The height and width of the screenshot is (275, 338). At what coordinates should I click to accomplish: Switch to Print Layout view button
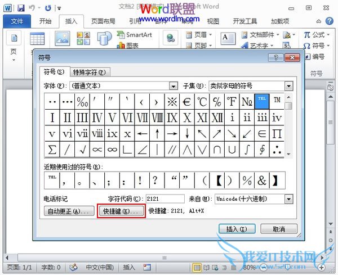click(197, 267)
